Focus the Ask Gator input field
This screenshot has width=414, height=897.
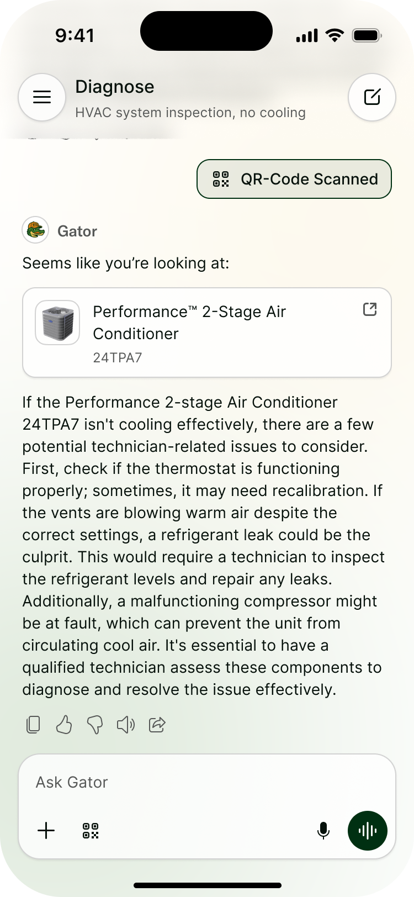tap(207, 782)
